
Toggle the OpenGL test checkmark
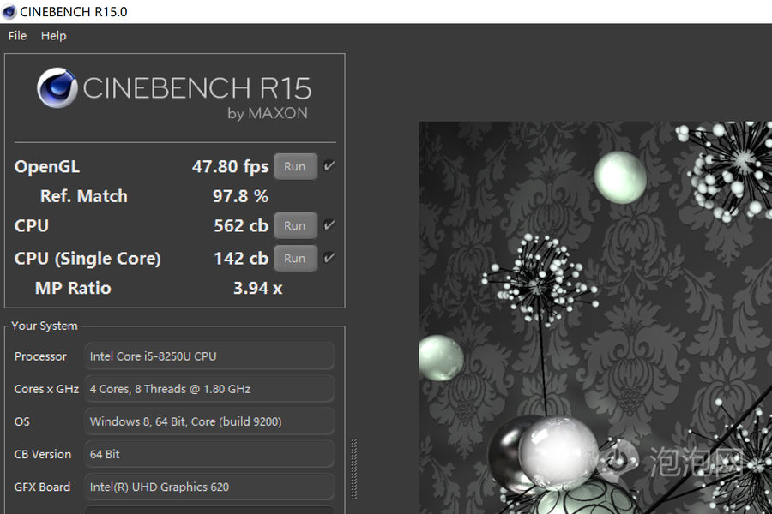pos(329,166)
